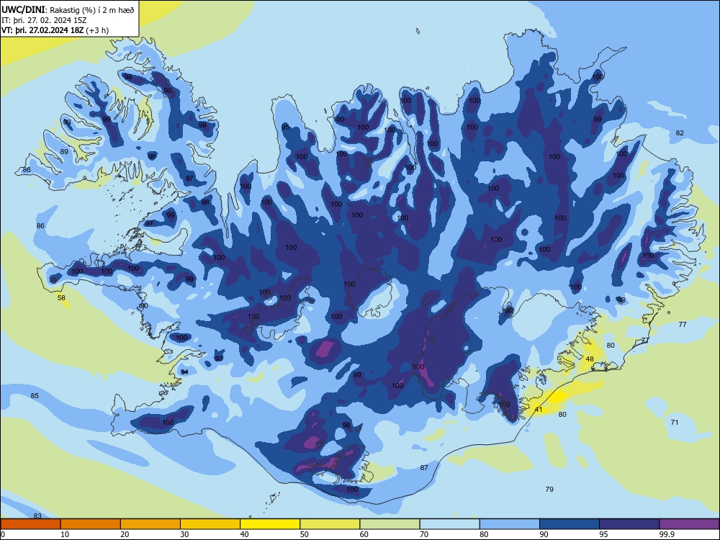Click the map value '87' off the south coast
The height and width of the screenshot is (540, 720).
(424, 468)
